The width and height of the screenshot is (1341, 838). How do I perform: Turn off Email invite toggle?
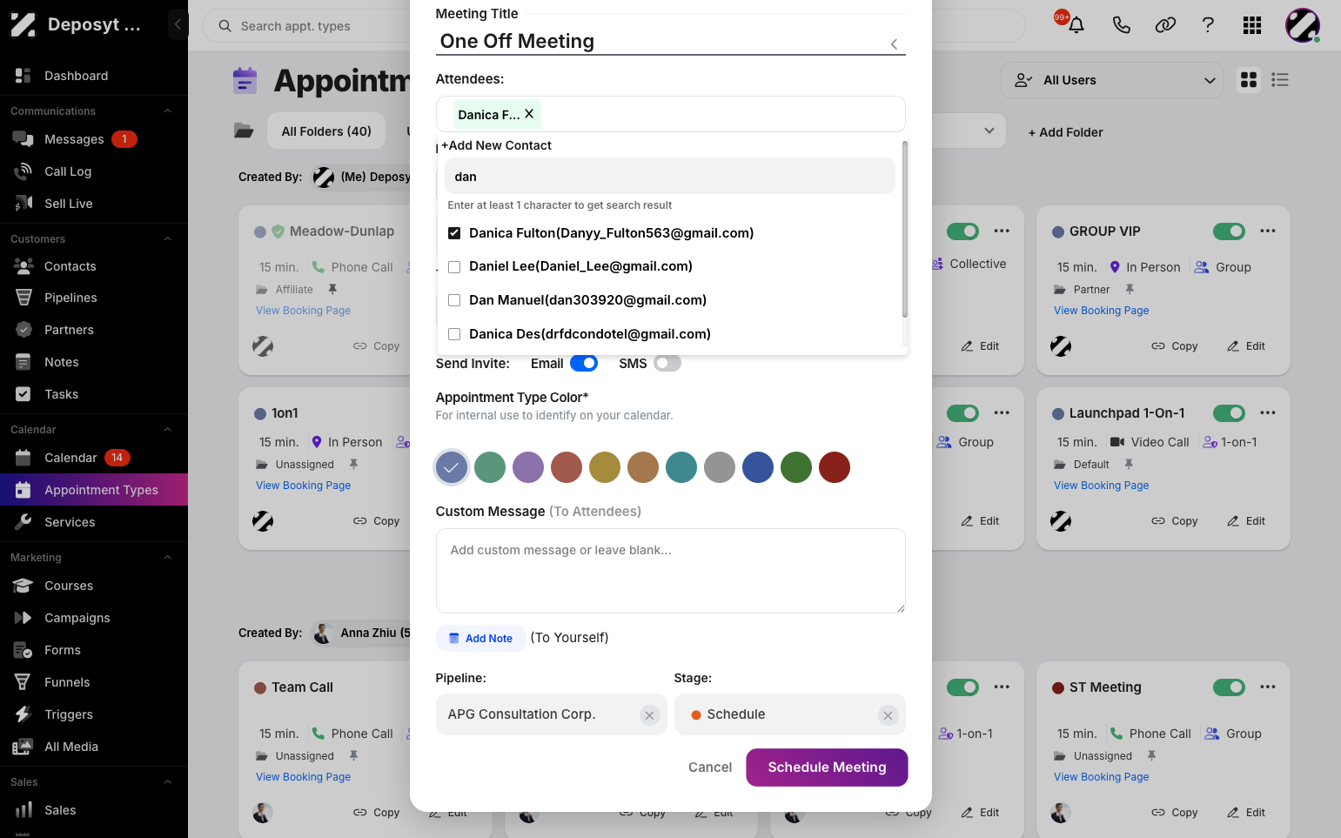coord(584,364)
